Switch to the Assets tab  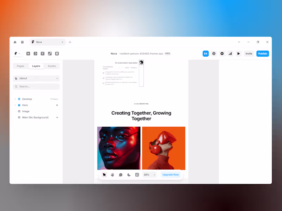52,66
